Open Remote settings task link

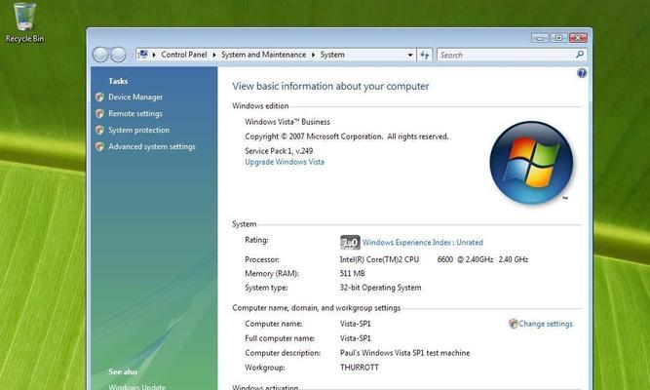tap(135, 114)
